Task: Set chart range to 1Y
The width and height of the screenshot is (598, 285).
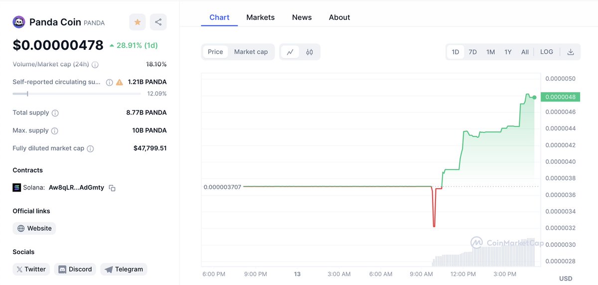Action: (x=508, y=52)
